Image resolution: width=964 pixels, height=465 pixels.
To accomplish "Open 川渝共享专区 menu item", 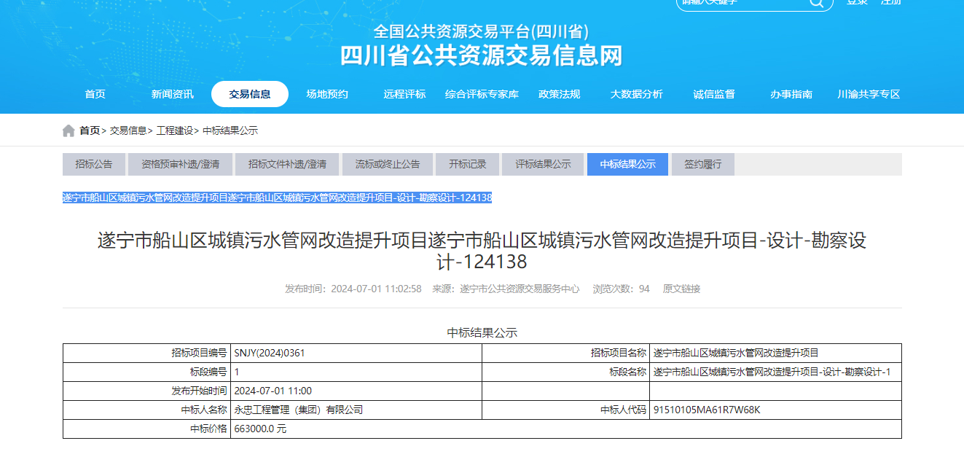I will pyautogui.click(x=869, y=94).
